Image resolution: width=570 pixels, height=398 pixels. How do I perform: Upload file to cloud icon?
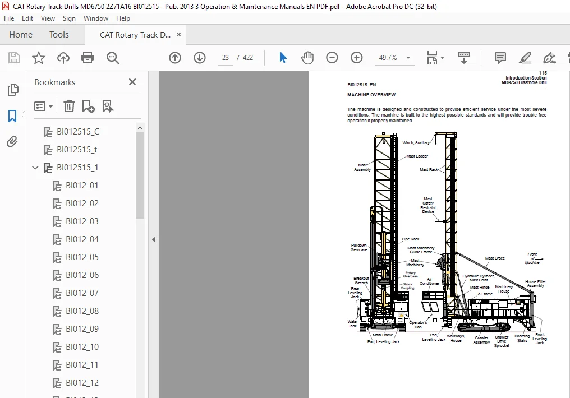(63, 58)
